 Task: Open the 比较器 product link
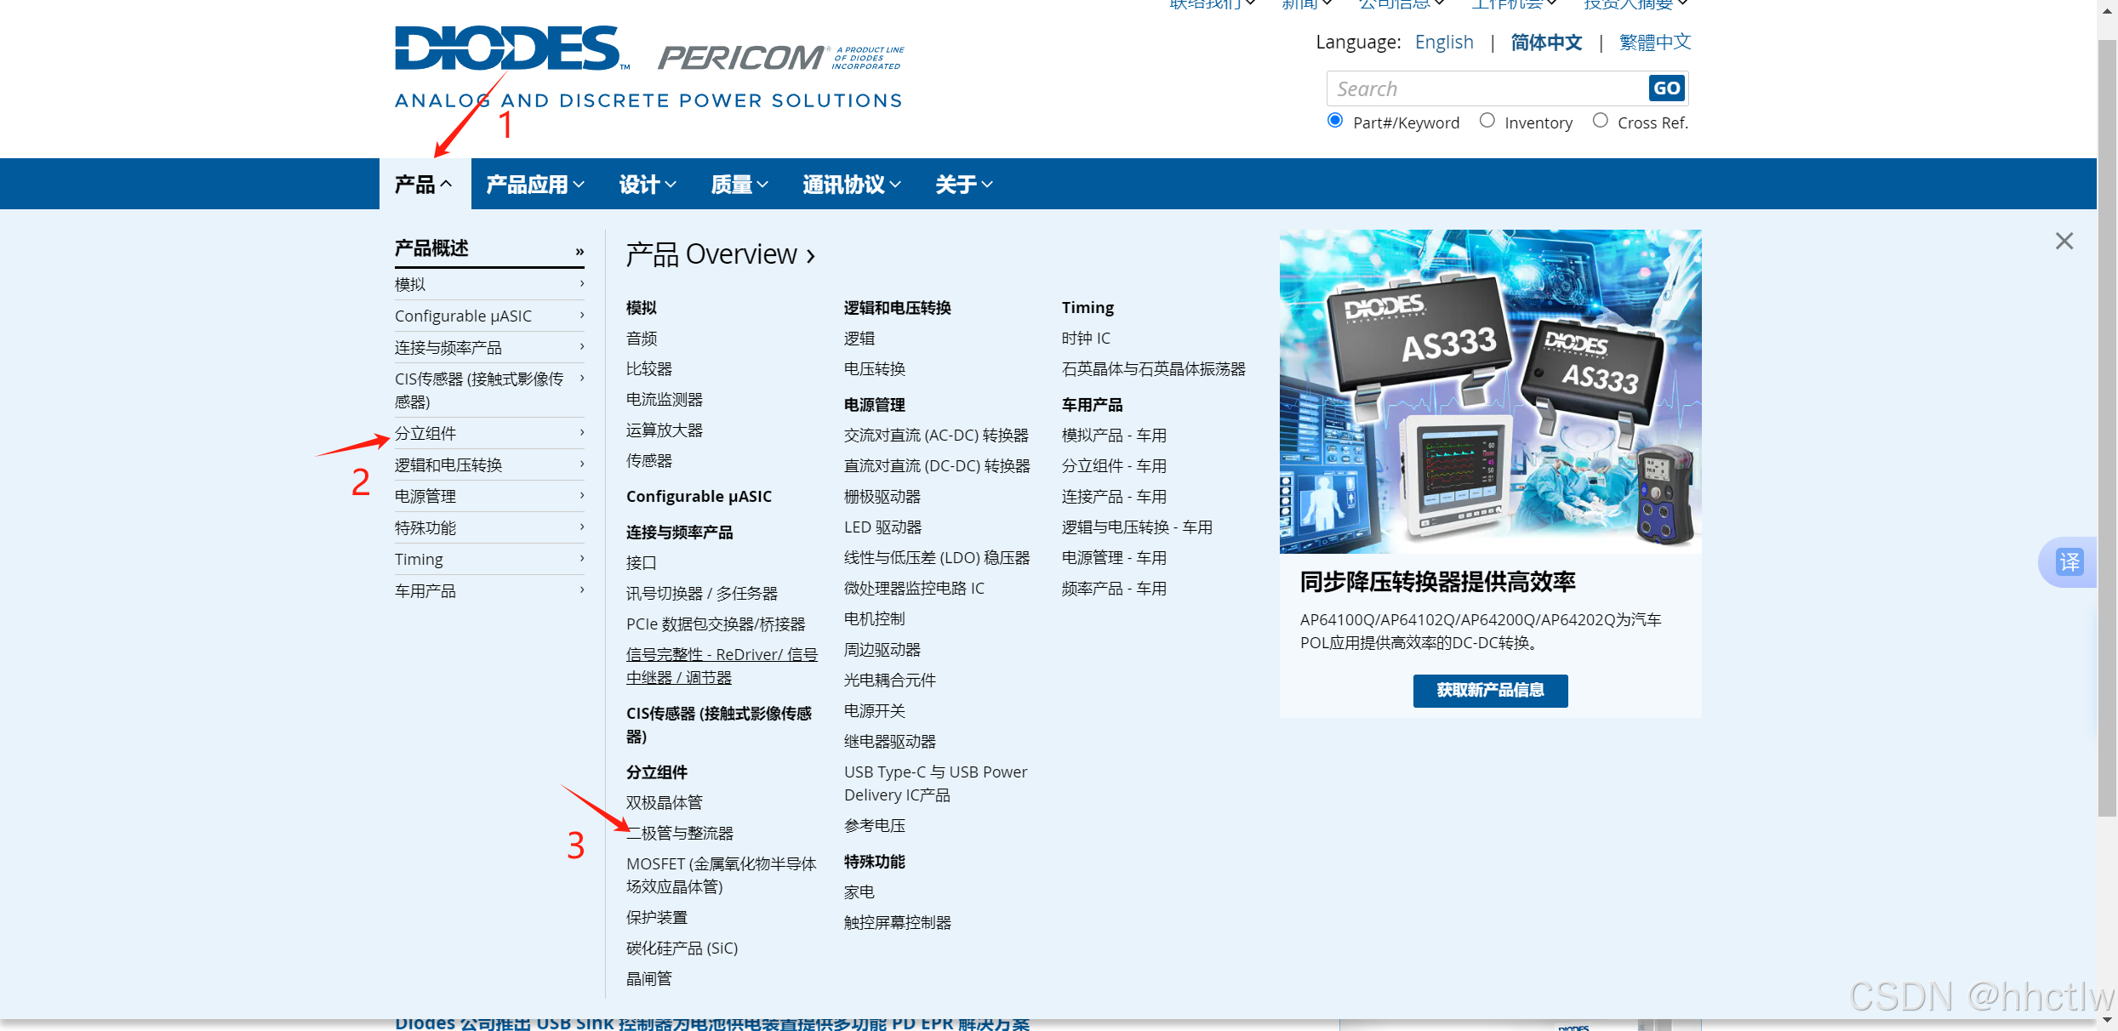649,369
